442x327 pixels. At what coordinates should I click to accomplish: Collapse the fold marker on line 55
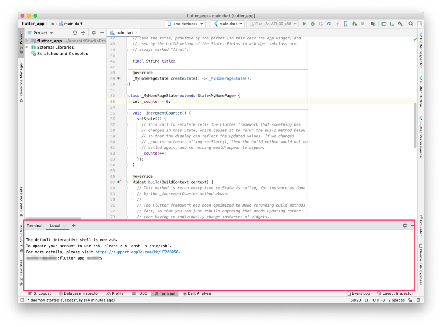click(x=126, y=113)
